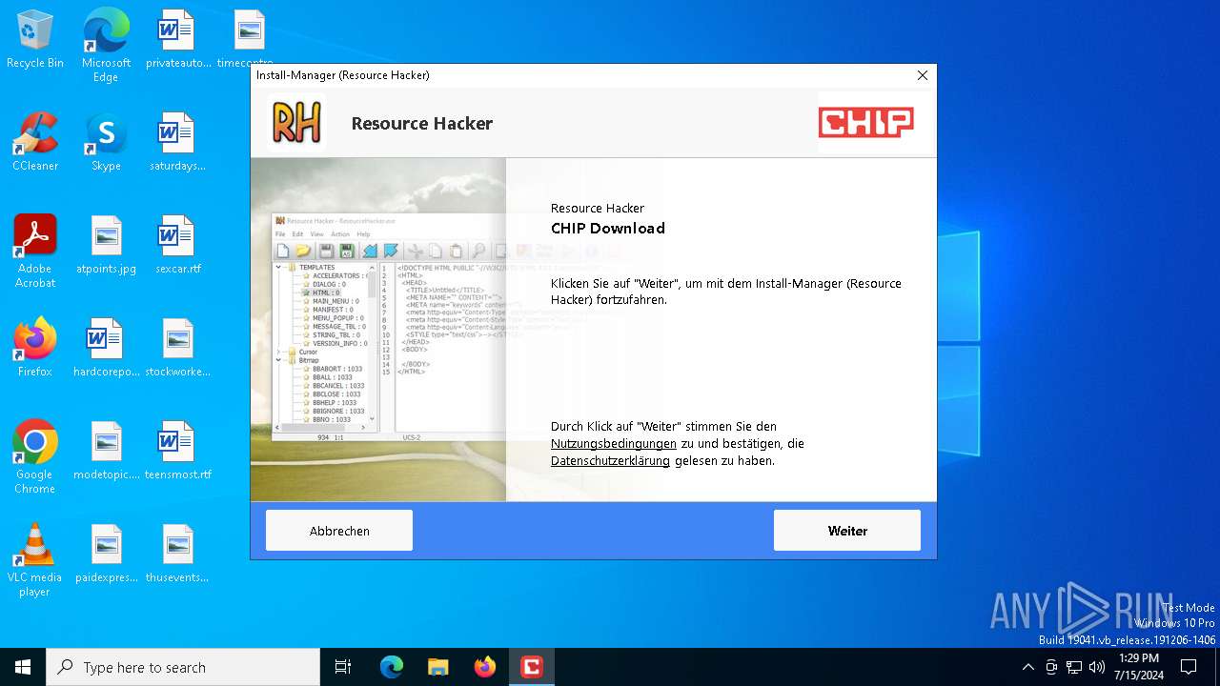Select modetopic image file on desktop

(106, 452)
